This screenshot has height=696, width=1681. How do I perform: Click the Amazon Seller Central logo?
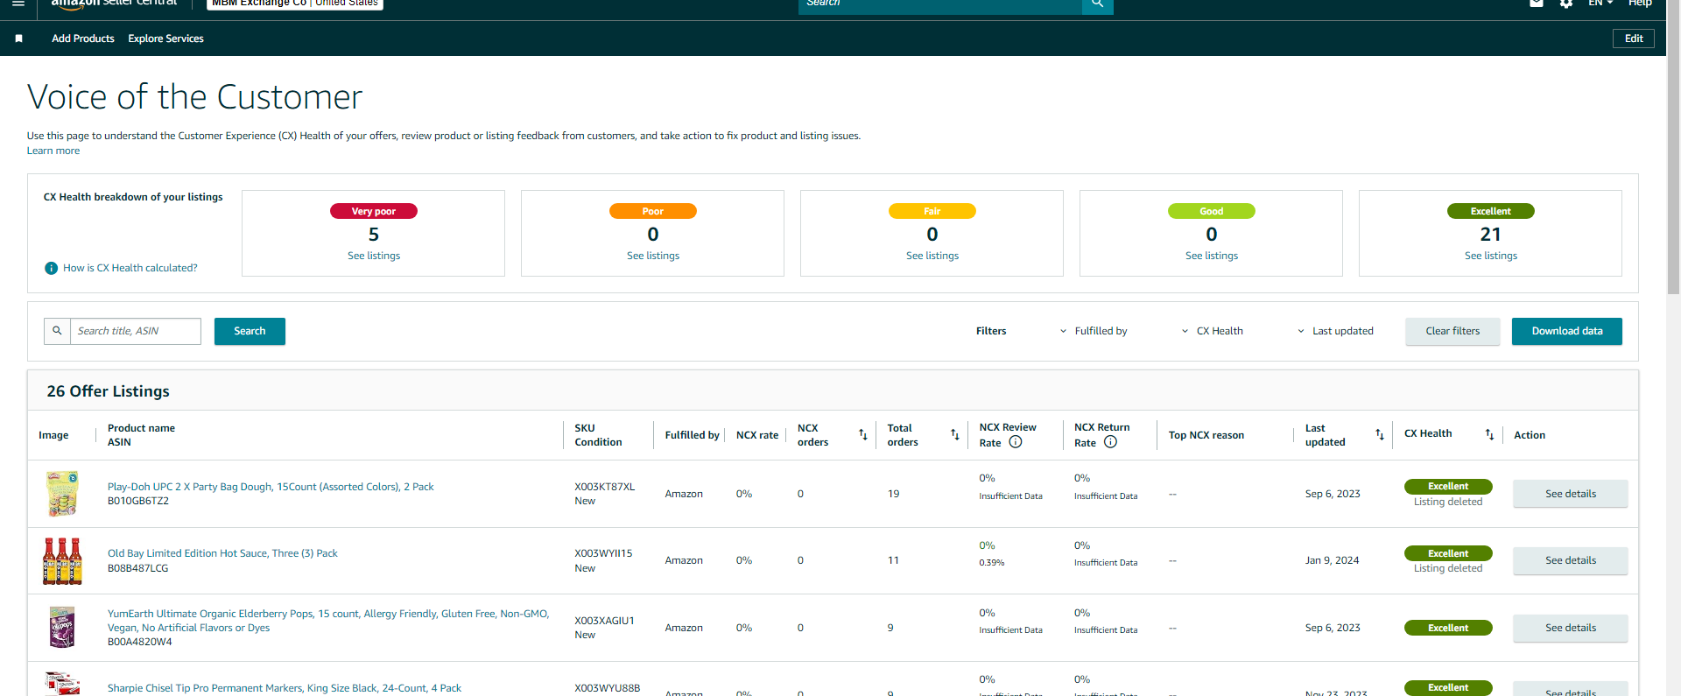click(x=114, y=4)
